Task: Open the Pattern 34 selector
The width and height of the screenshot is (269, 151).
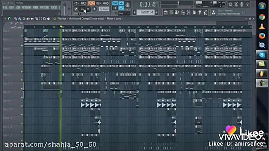Action: [x=146, y=12]
